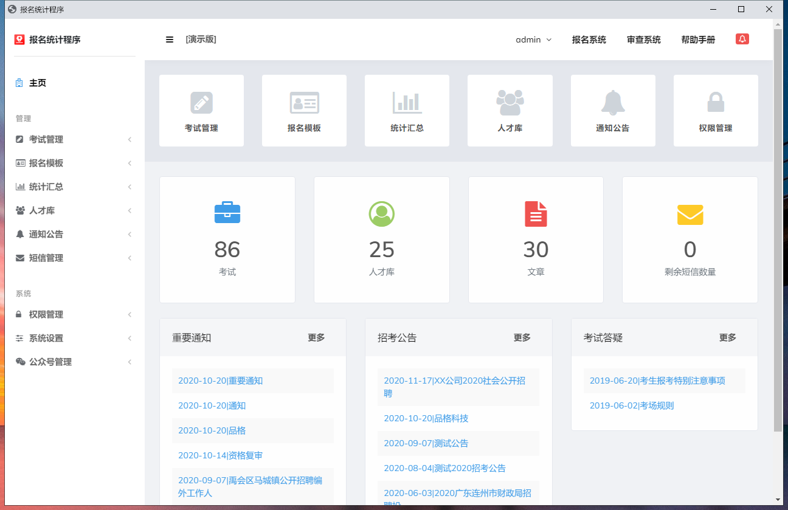
Task: Expand 考试管理 sidebar chevron
Action: pyautogui.click(x=130, y=140)
